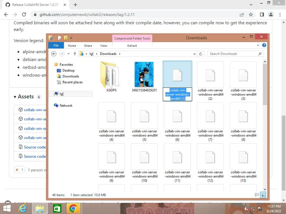Click the Chrome share page icon
This screenshot has width=286, height=214.
(242, 14)
